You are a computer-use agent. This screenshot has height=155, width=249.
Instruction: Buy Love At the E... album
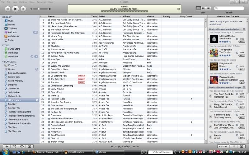click(x=242, y=42)
